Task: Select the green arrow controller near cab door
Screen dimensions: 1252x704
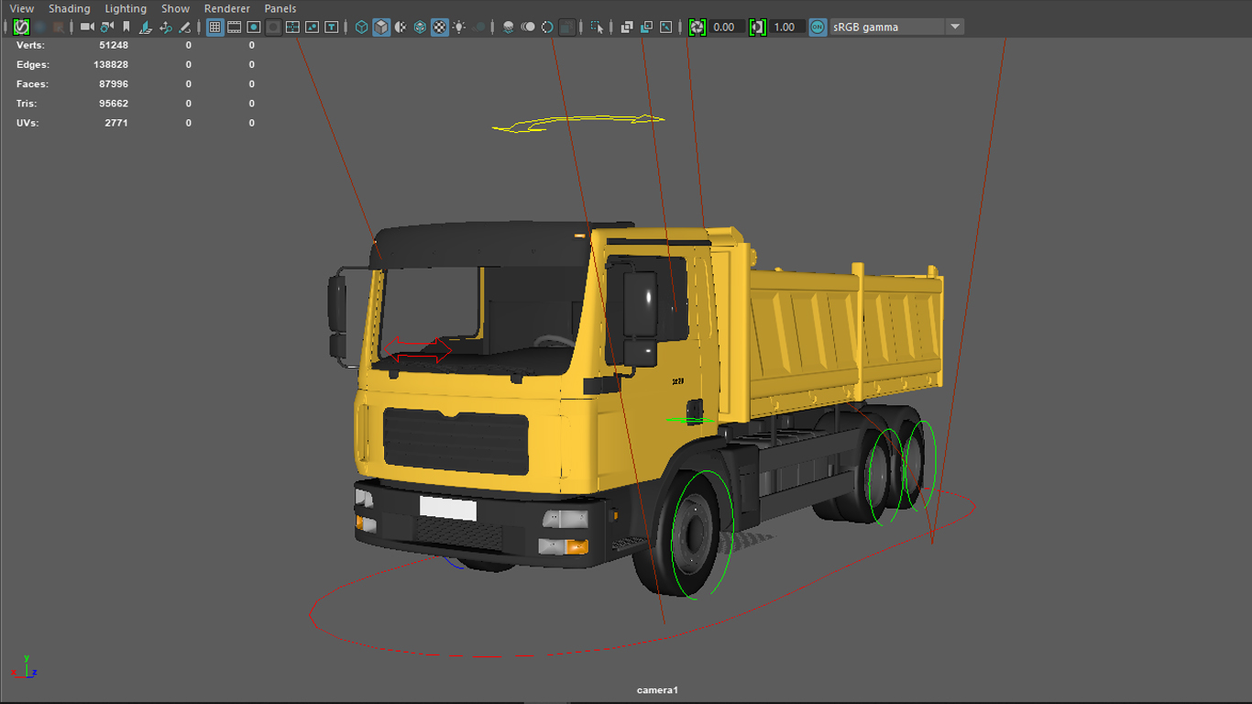Action: click(689, 420)
